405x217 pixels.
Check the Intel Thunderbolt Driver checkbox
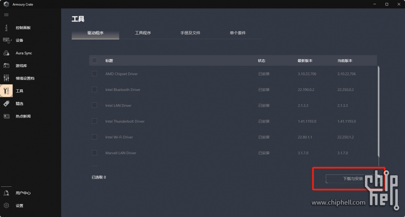(94, 121)
